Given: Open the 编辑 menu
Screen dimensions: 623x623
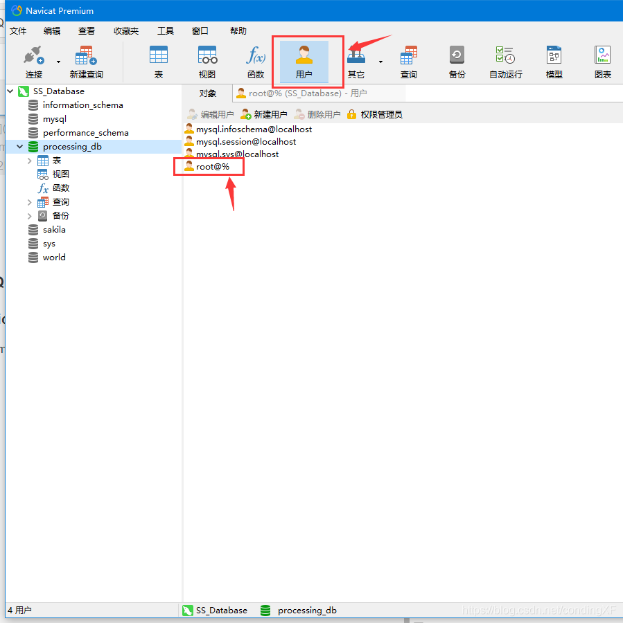Looking at the screenshot, I should [52, 31].
